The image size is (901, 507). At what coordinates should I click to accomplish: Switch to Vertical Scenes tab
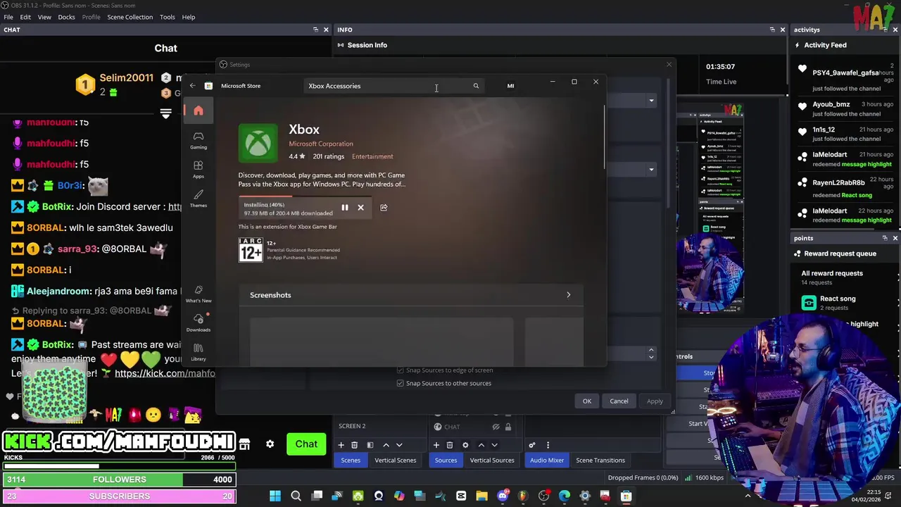point(396,461)
